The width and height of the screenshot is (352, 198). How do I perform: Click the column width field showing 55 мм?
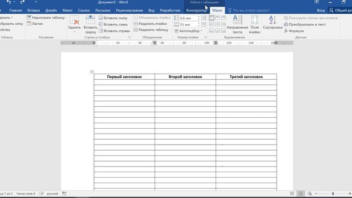pyautogui.click(x=188, y=24)
